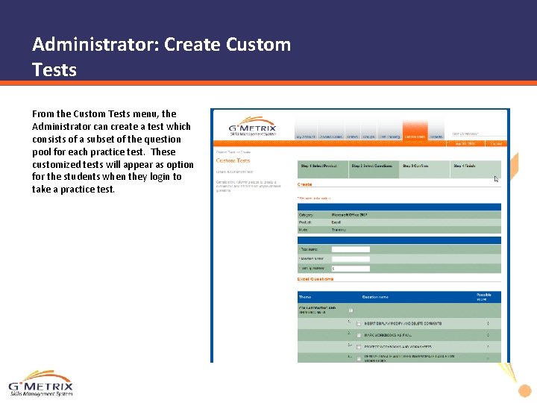This screenshot has height=403, width=537.
Task: Click the Step 4 Finish step
Action: coord(475,169)
